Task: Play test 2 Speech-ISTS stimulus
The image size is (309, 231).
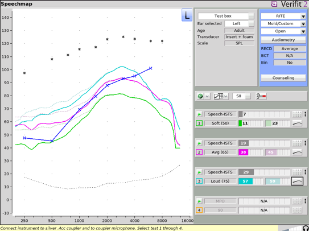Action: (x=199, y=143)
